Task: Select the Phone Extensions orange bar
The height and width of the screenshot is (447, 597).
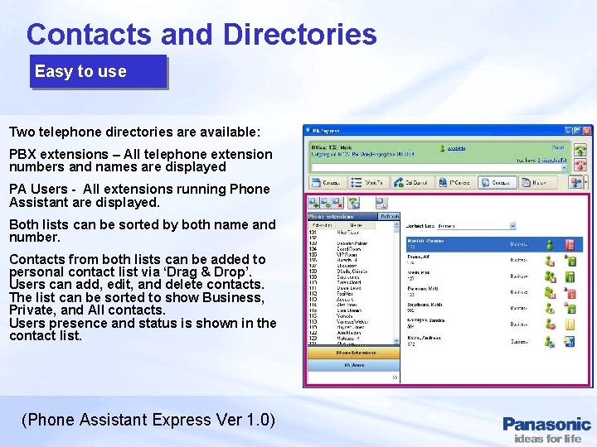Action: [354, 353]
